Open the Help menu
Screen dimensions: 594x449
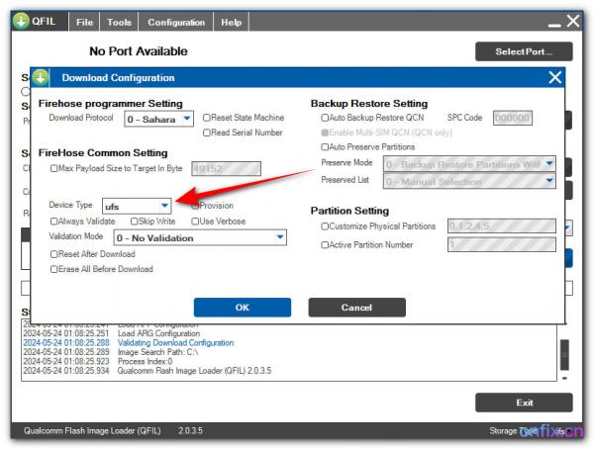point(231,22)
